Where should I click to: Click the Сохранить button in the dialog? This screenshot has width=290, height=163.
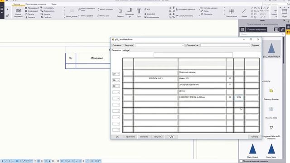(117, 45)
